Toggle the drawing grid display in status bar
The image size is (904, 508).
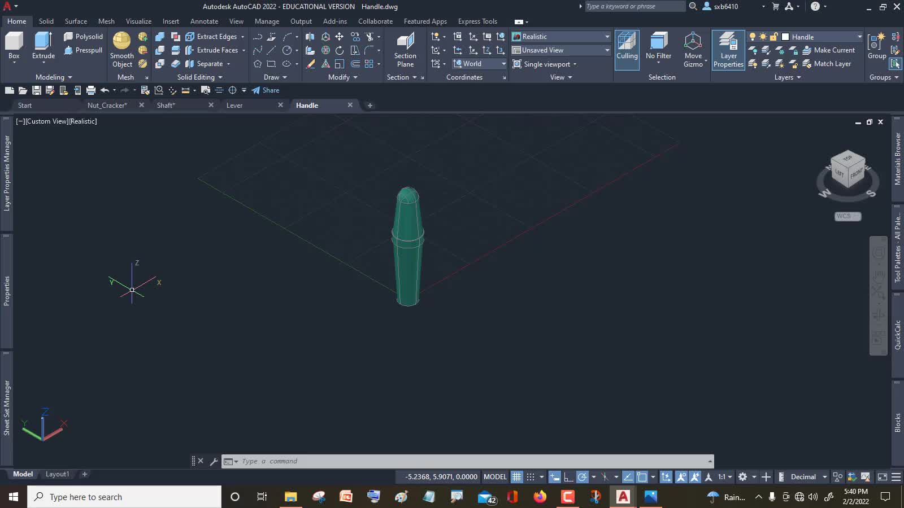tap(516, 476)
